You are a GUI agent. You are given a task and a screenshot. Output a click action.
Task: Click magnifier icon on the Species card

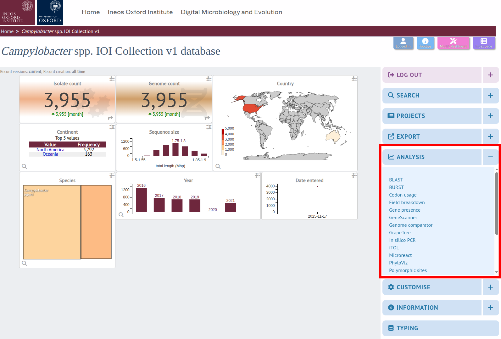[24, 263]
